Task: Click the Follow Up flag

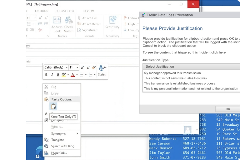Action: [131, 18]
